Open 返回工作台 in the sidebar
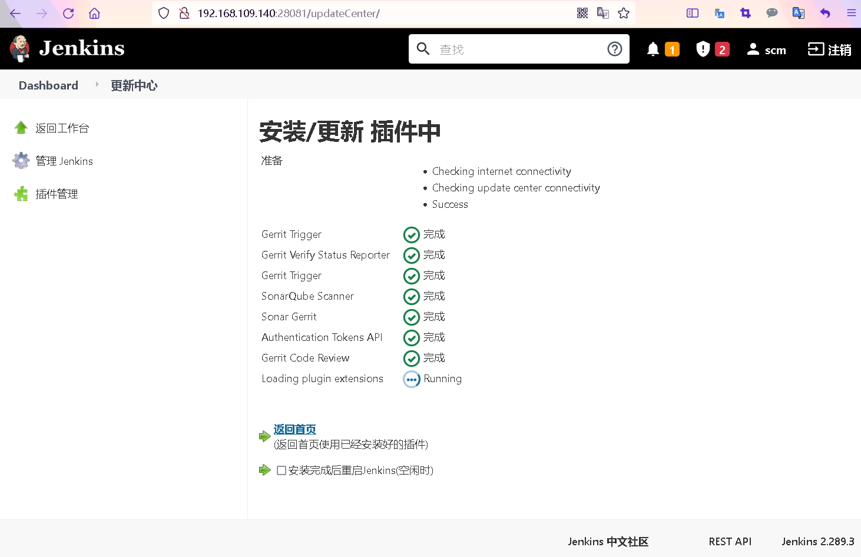Screen dimensions: 861x557 [x=62, y=128]
